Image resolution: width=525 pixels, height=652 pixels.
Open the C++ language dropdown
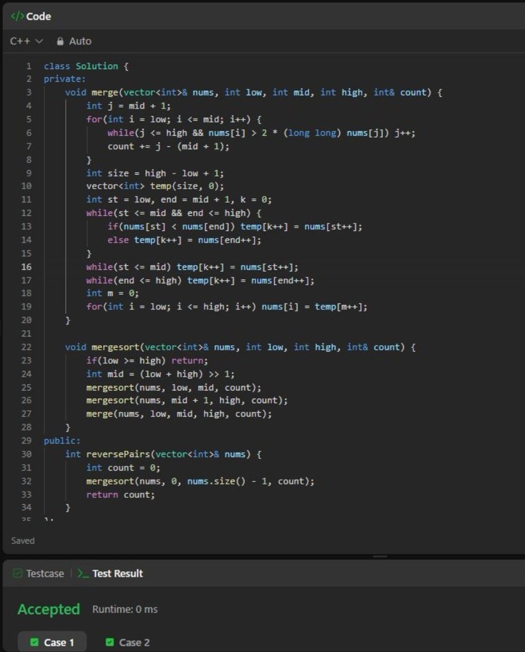tap(26, 41)
